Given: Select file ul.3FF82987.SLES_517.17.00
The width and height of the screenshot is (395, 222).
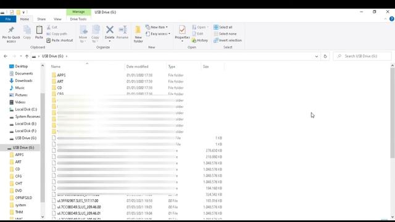Looking at the screenshot, I should tap(78, 200).
